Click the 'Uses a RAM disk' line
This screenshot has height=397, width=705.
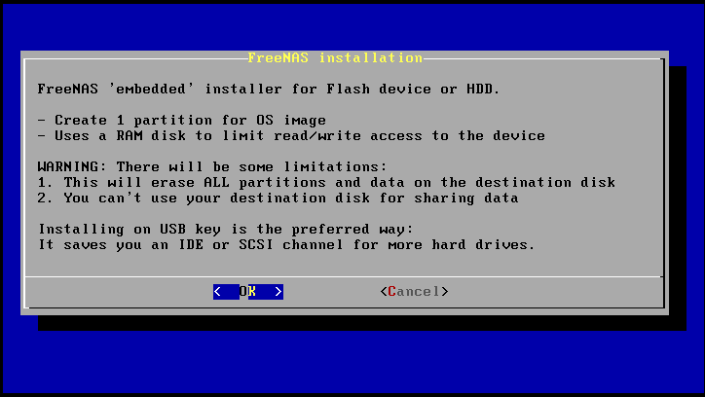click(x=291, y=135)
